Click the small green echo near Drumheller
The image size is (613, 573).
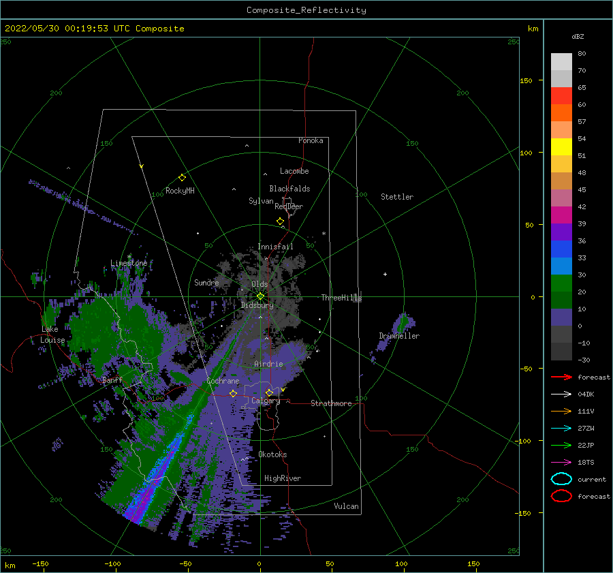click(403, 324)
